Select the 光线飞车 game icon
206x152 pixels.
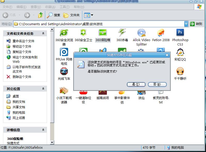[64, 71]
